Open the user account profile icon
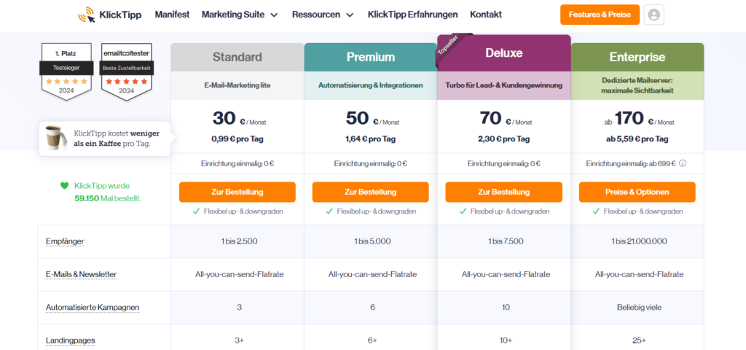This screenshot has width=746, height=350. 653,15
